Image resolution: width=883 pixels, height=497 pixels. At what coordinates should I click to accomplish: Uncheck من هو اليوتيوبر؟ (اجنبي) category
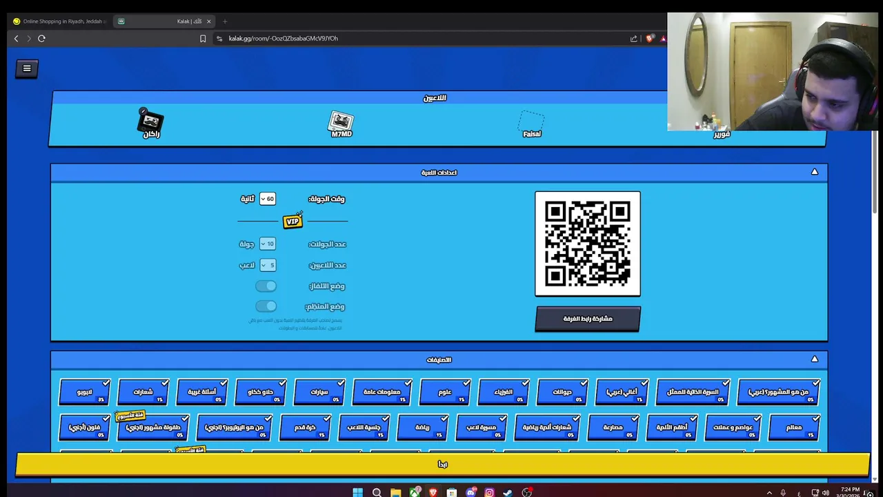click(x=235, y=427)
